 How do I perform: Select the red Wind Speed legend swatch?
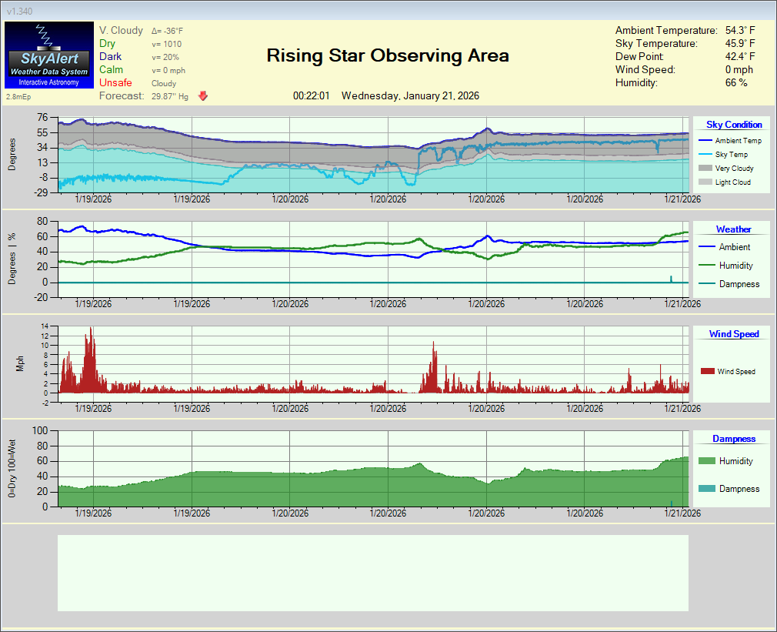[x=707, y=372]
